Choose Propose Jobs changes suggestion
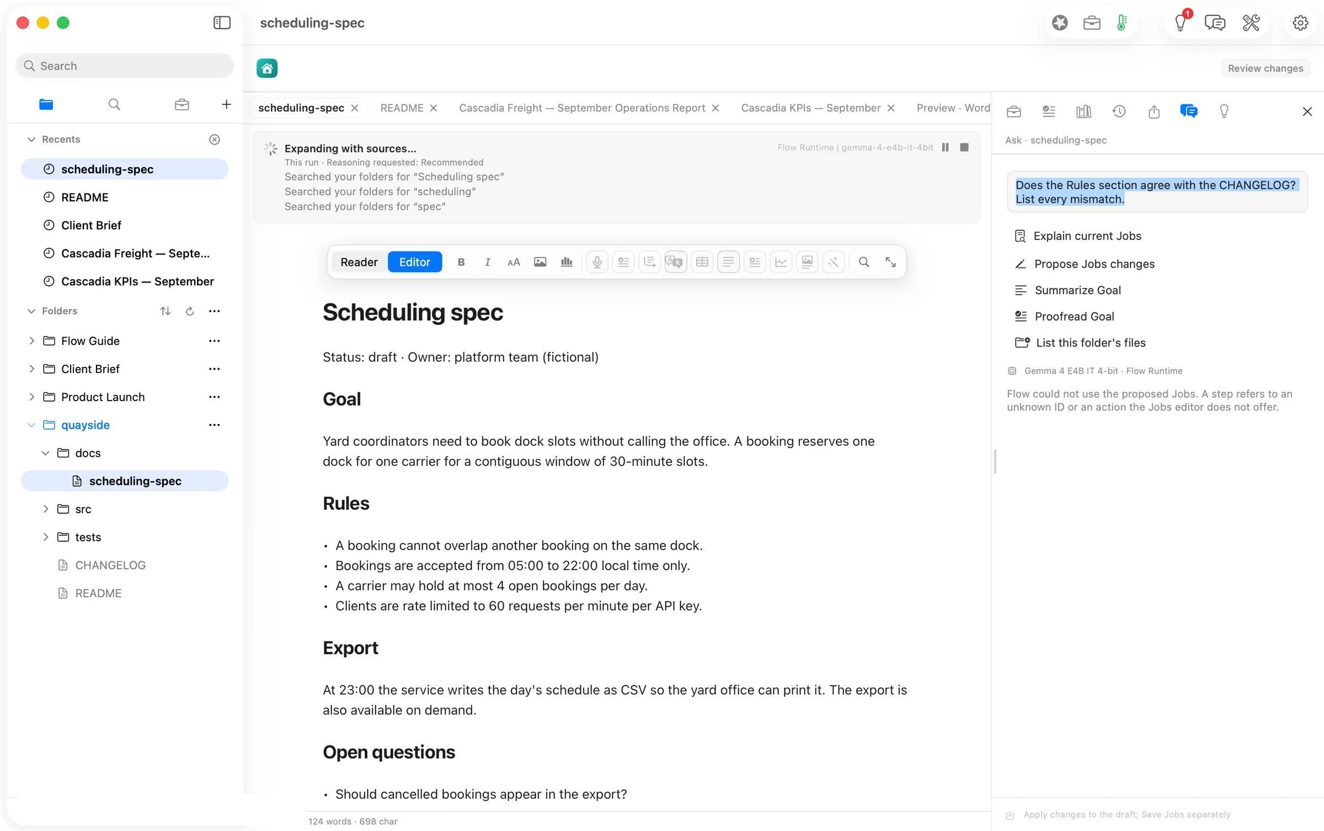Screen dimensions: 1324x831 click(1094, 264)
